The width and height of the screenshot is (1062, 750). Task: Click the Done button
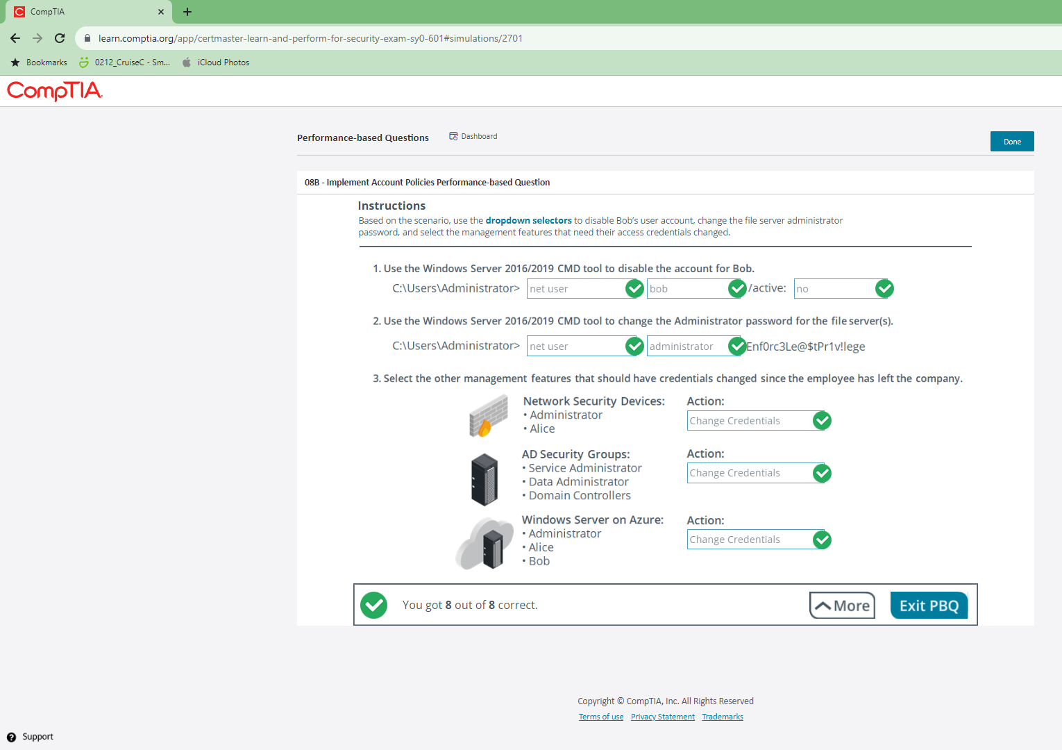pyautogui.click(x=1011, y=142)
